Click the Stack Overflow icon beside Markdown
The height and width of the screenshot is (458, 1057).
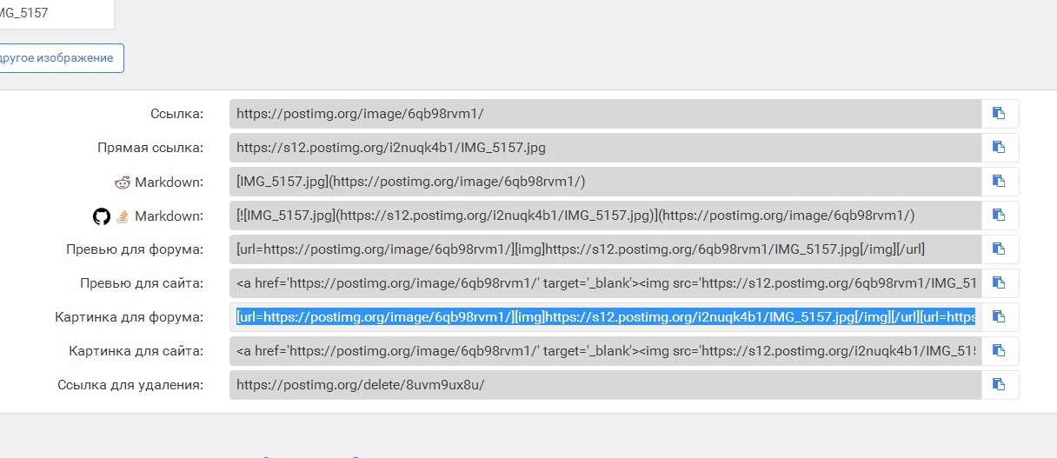coord(123,216)
